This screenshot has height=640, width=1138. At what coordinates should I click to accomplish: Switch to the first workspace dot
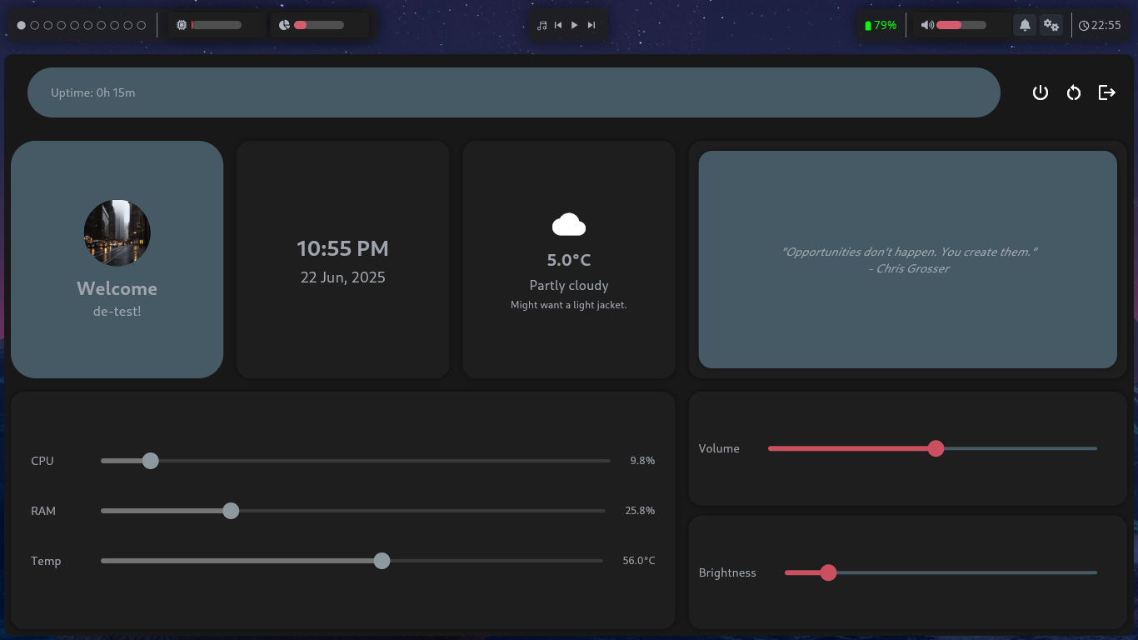pyautogui.click(x=22, y=25)
